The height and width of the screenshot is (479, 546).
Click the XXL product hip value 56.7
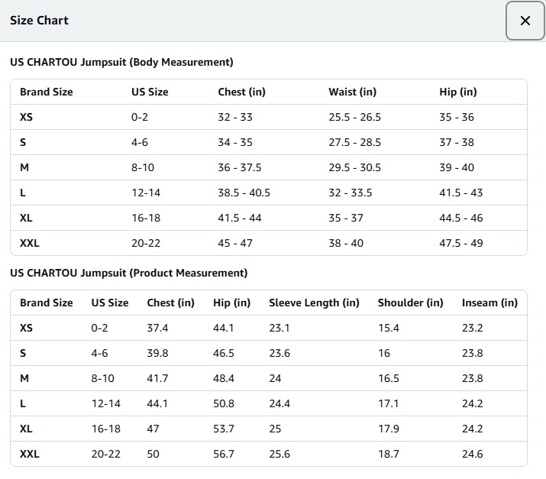224,454
